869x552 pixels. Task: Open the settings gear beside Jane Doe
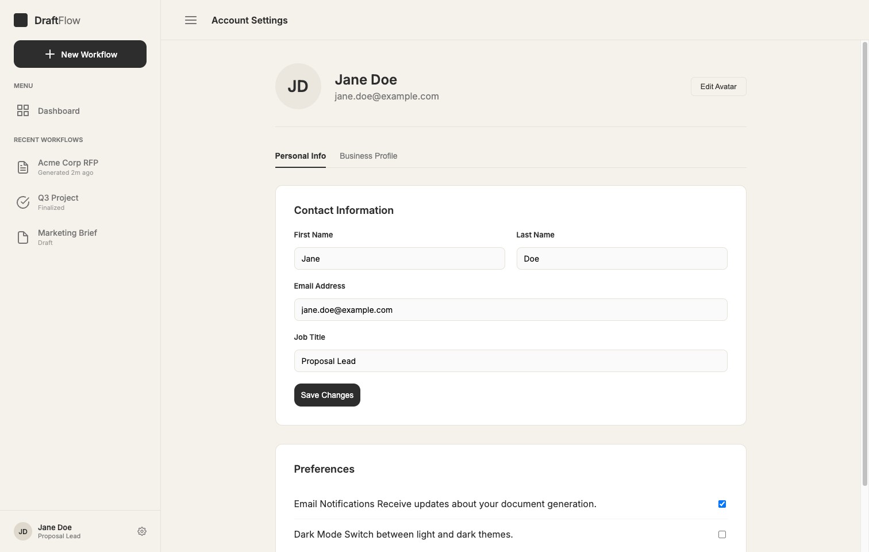pos(142,531)
